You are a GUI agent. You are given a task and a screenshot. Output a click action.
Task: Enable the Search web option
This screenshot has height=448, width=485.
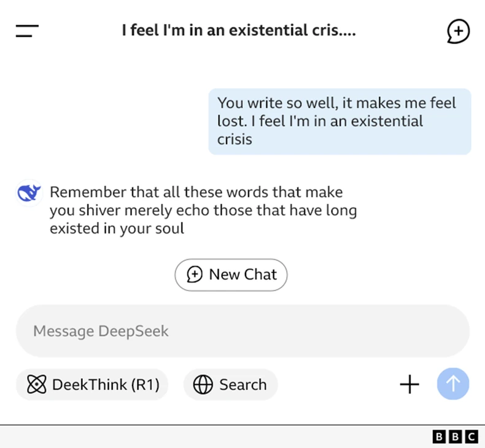pyautogui.click(x=231, y=385)
